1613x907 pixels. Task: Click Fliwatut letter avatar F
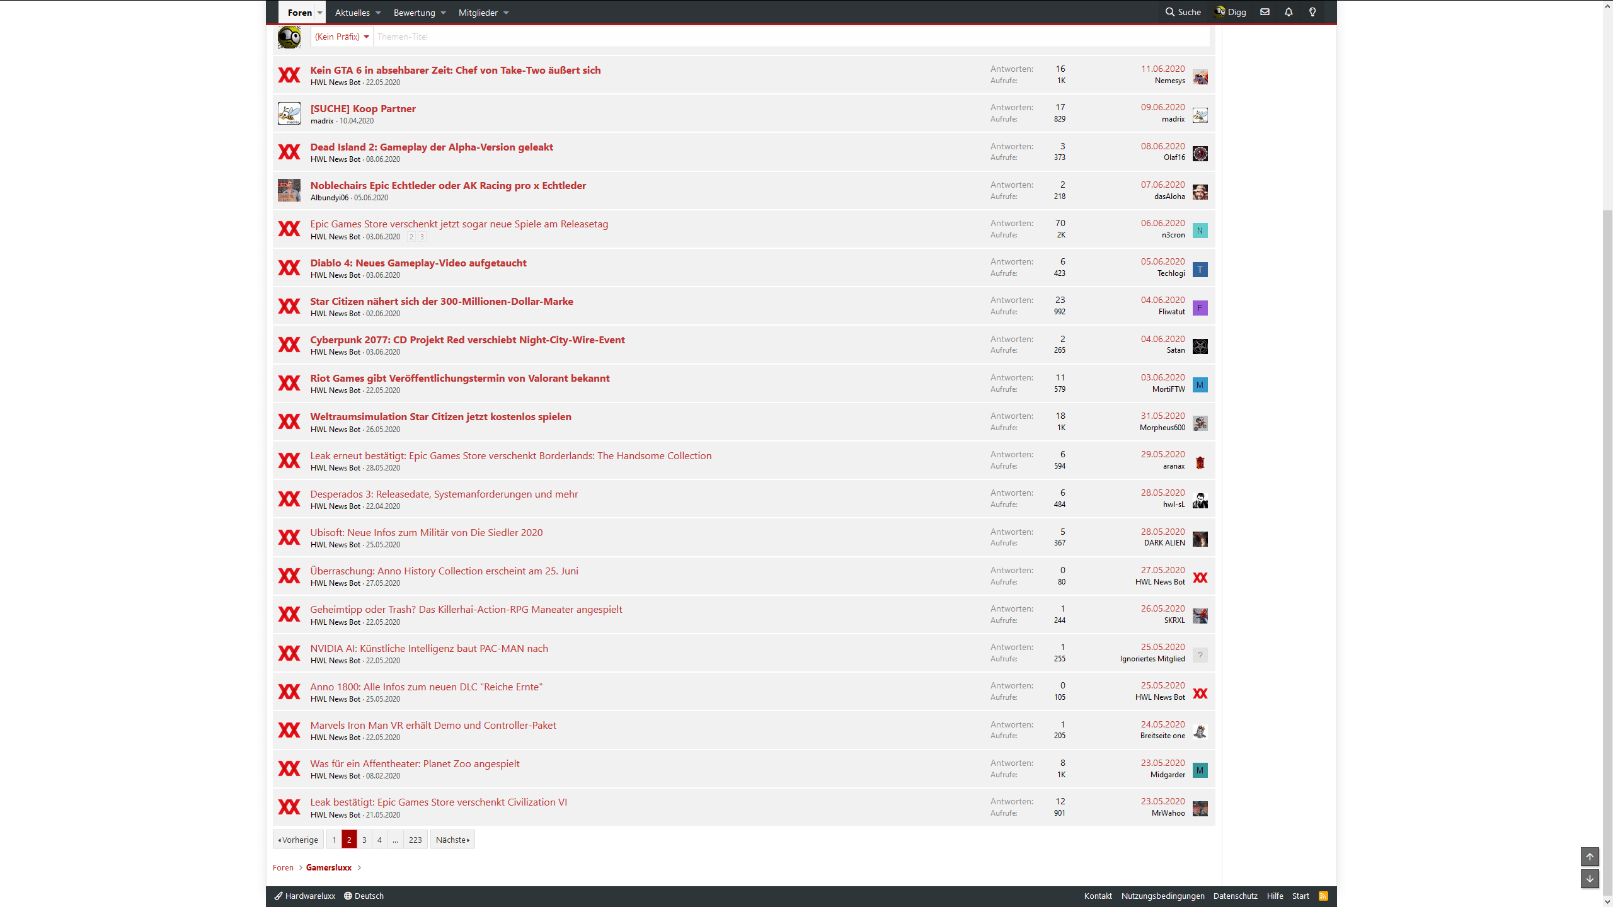point(1200,308)
